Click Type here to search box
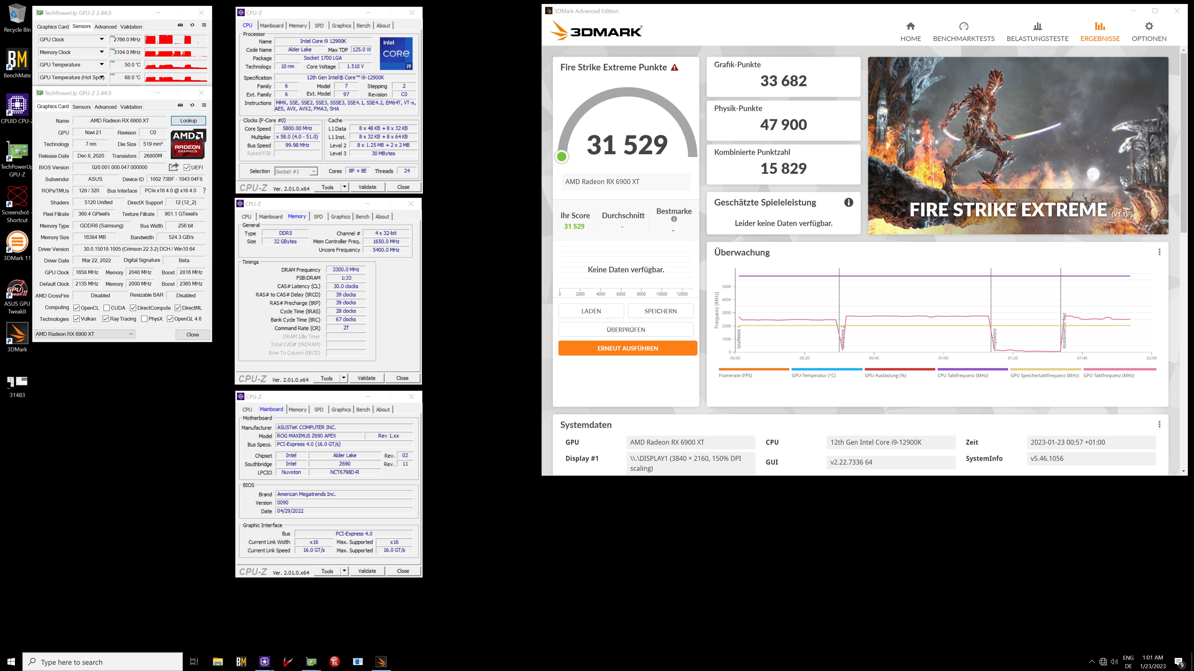Image resolution: width=1194 pixels, height=671 pixels. click(102, 662)
